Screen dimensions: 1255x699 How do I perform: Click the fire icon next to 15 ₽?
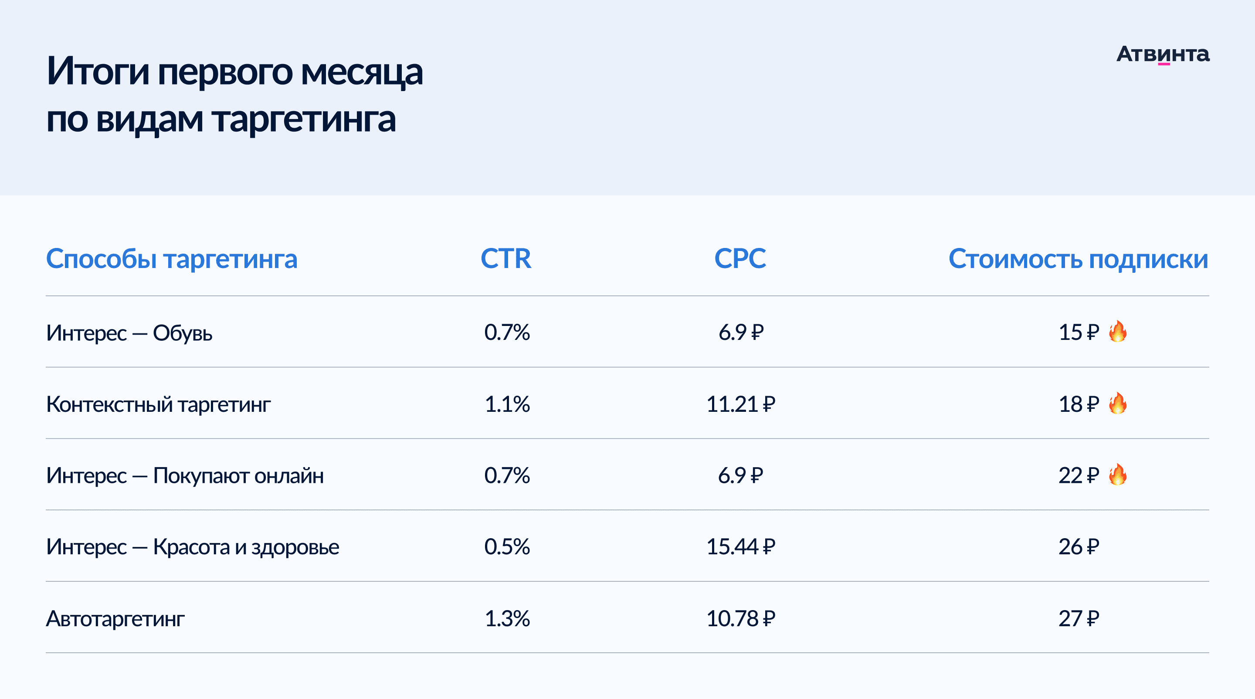(x=1118, y=332)
